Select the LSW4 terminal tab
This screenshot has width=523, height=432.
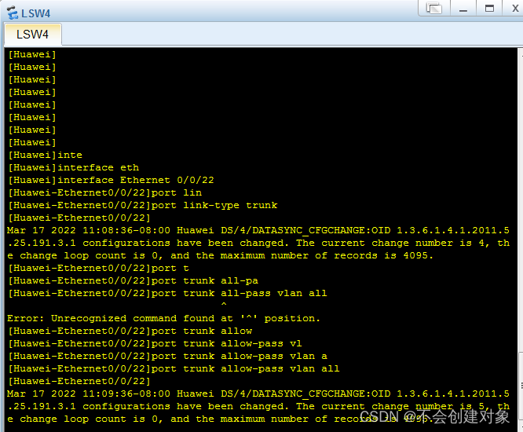[32, 34]
